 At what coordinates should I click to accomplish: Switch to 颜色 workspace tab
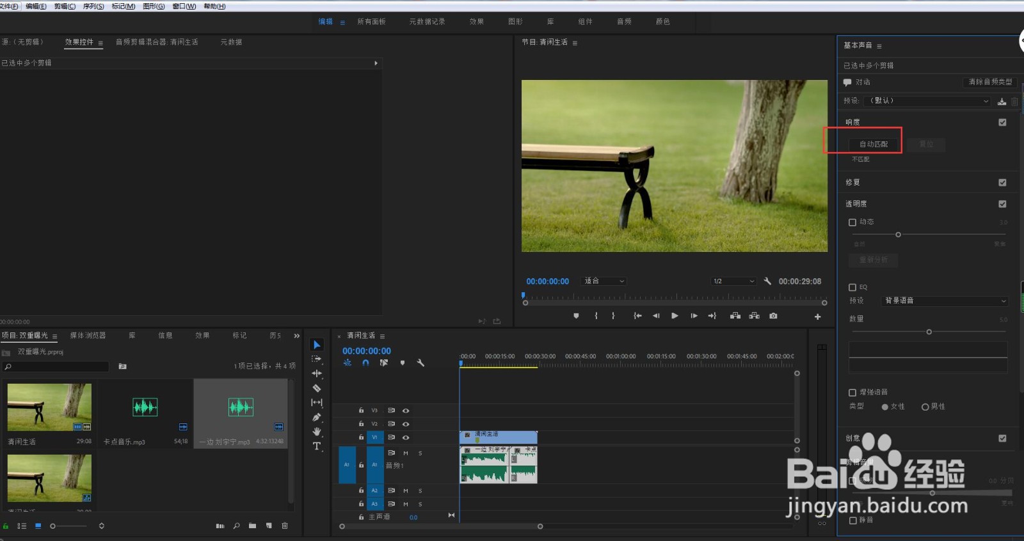[x=663, y=22]
